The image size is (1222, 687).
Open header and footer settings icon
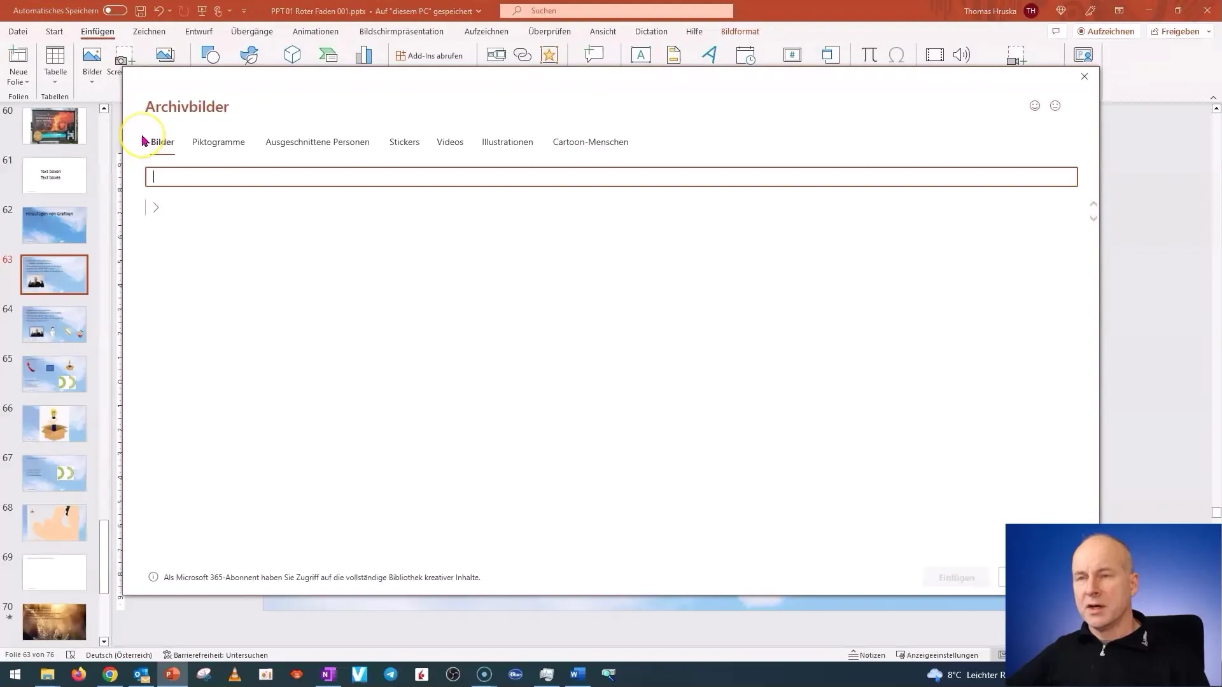(673, 55)
